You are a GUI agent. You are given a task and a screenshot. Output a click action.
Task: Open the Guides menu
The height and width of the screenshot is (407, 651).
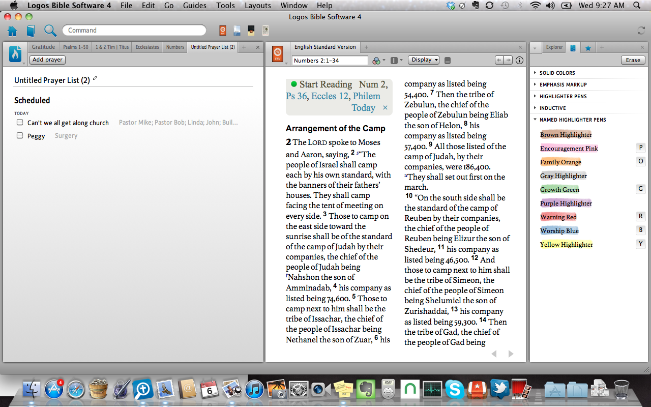[x=194, y=6]
